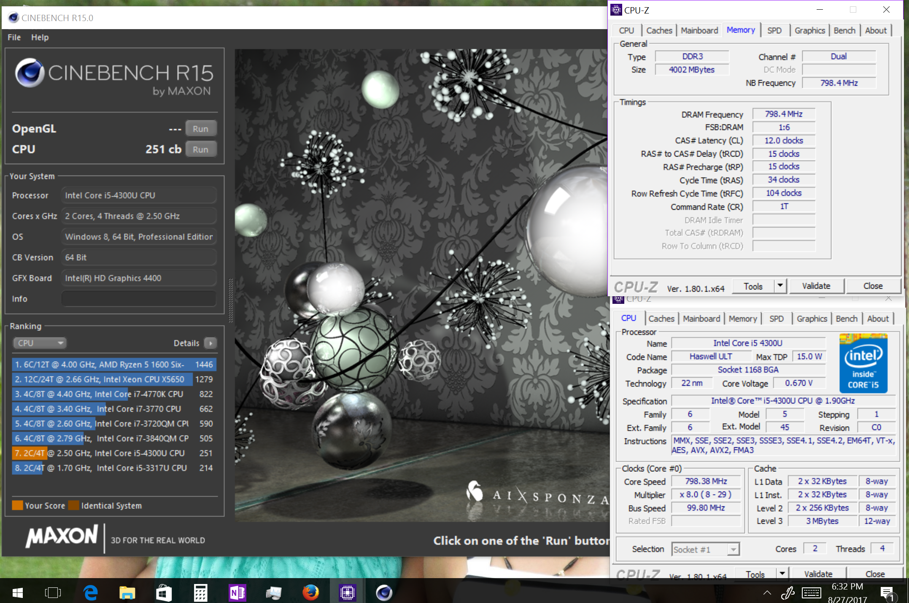909x603 pixels.
Task: Open Action Center notifications
Action: click(x=887, y=594)
